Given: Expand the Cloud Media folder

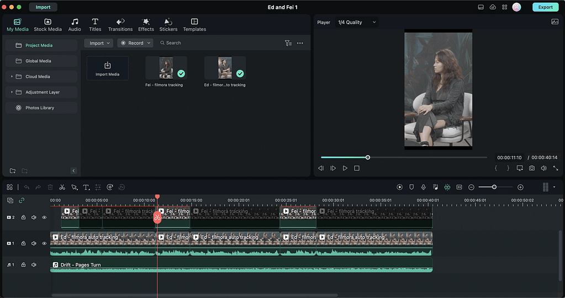Looking at the screenshot, I should click(12, 77).
